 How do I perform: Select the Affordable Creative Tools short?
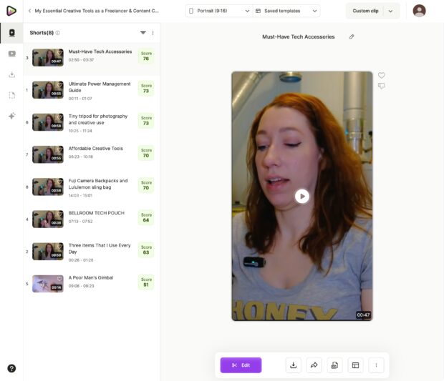coord(92,154)
